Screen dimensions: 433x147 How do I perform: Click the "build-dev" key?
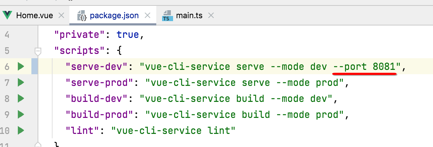tap(97, 99)
